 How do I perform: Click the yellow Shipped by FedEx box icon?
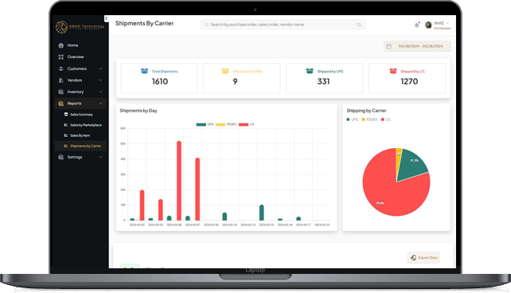[225, 71]
